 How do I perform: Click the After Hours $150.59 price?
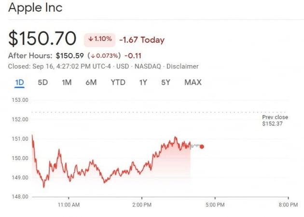point(72,55)
